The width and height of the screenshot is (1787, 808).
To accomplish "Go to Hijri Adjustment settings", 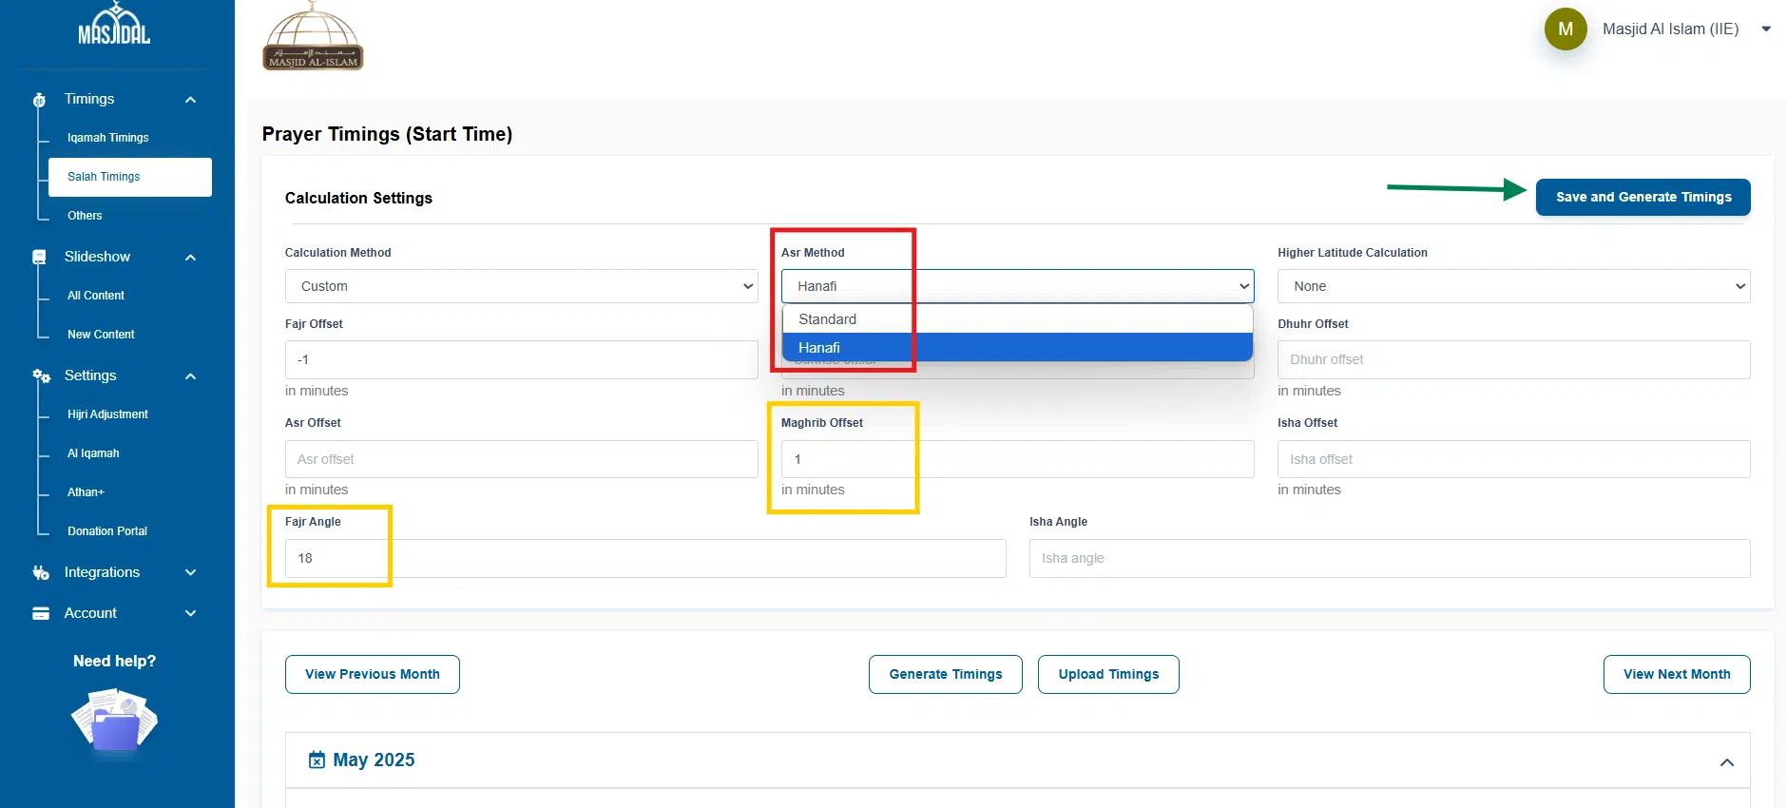I will tap(107, 414).
